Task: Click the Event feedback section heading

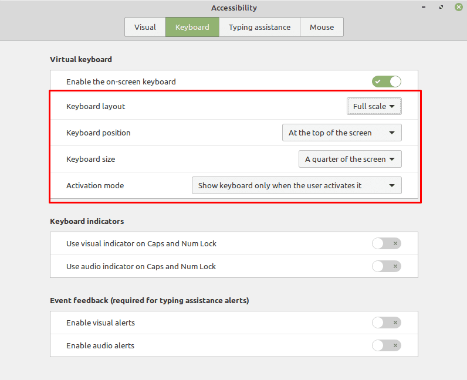Action: click(x=150, y=300)
